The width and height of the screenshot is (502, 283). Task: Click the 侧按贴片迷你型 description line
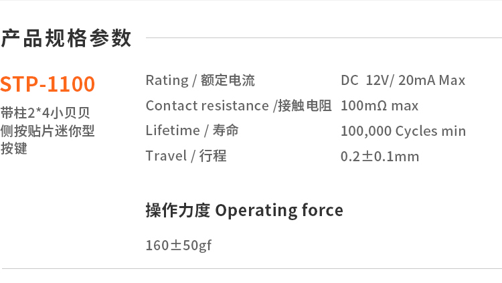48,130
